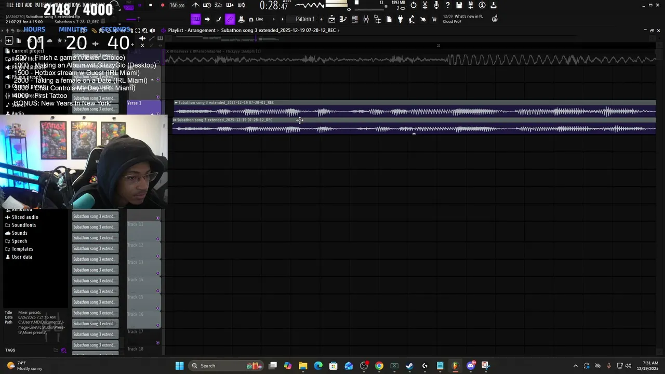Open the project picker tree icon

[377, 19]
